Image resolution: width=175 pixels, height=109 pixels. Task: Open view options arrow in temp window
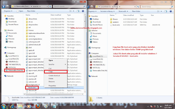[161, 11]
